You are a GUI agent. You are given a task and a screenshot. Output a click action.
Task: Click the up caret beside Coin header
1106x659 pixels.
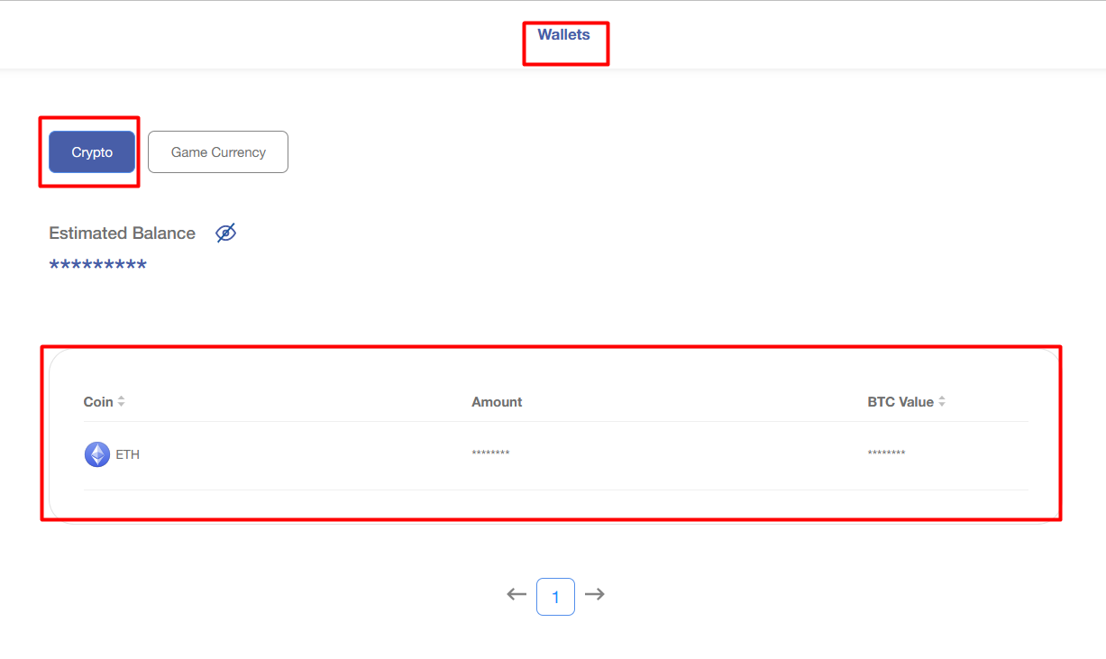coord(122,398)
